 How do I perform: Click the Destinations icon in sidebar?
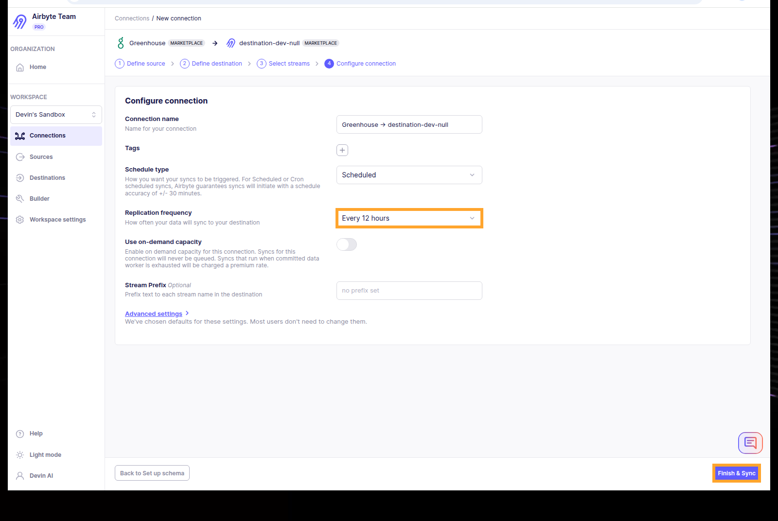(20, 178)
